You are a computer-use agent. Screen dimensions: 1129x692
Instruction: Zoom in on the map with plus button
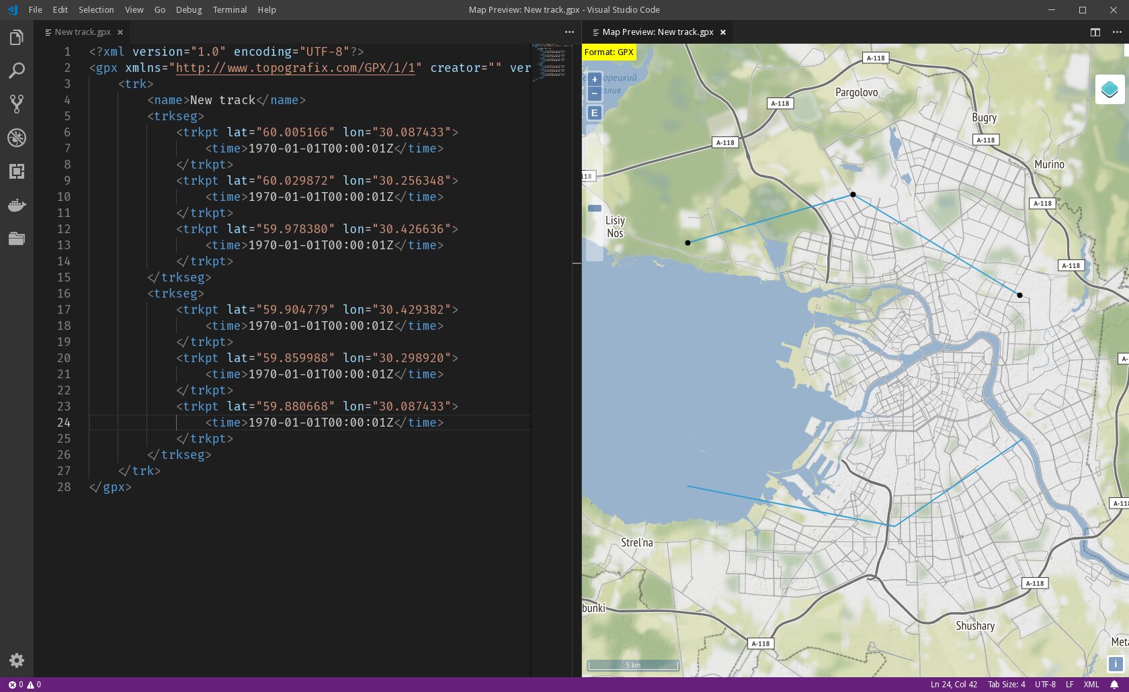coord(594,79)
